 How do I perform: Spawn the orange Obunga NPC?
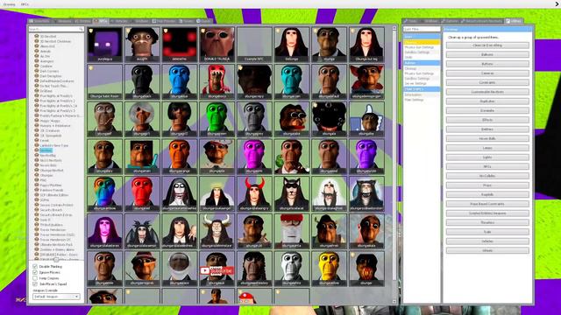179,157
